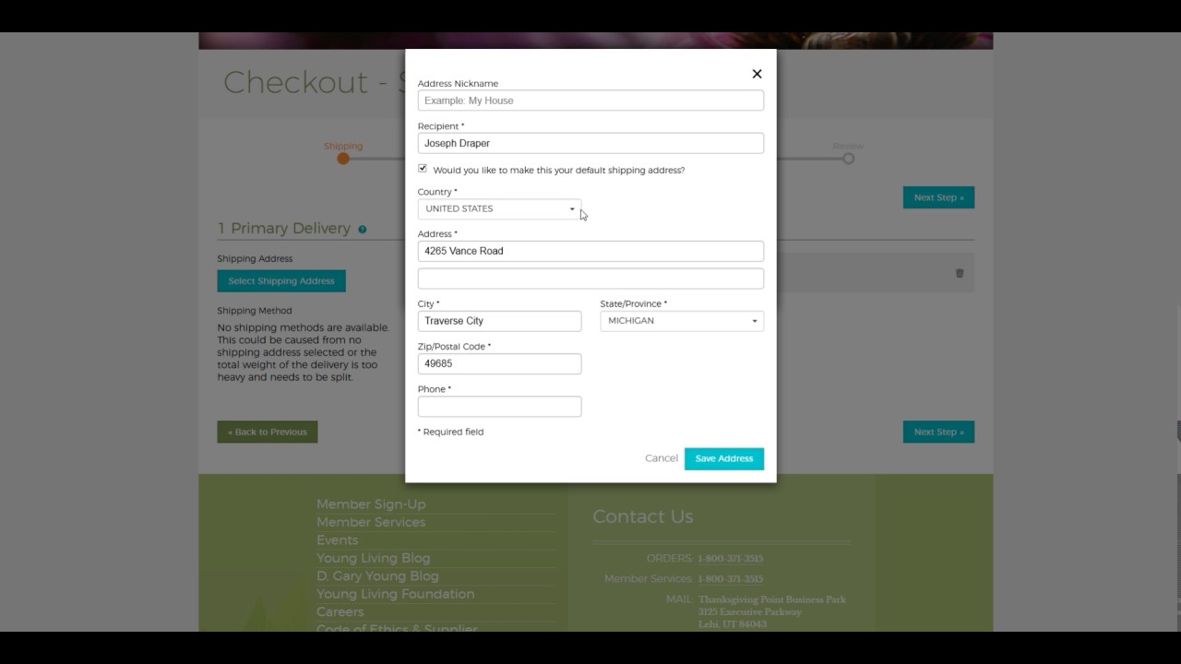Select the Shipping step marker

[343, 158]
